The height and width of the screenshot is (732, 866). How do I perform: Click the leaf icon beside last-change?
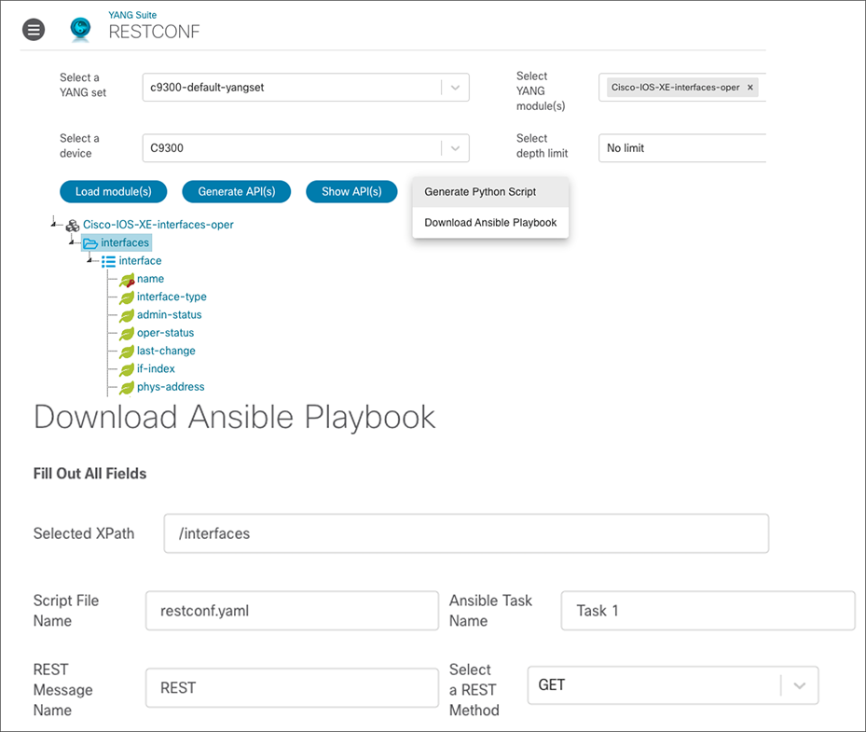point(127,352)
